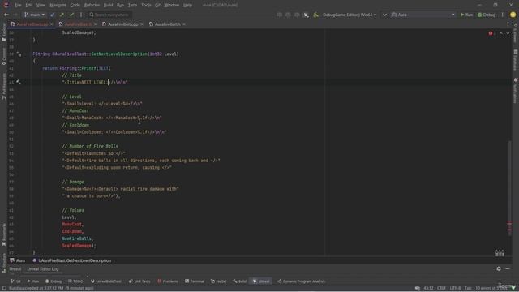The image size is (519, 292).
Task: Click the blue update project arrow
Action: 52,15
